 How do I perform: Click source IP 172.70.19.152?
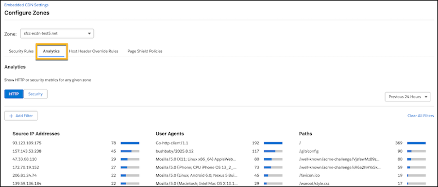(x=26, y=167)
